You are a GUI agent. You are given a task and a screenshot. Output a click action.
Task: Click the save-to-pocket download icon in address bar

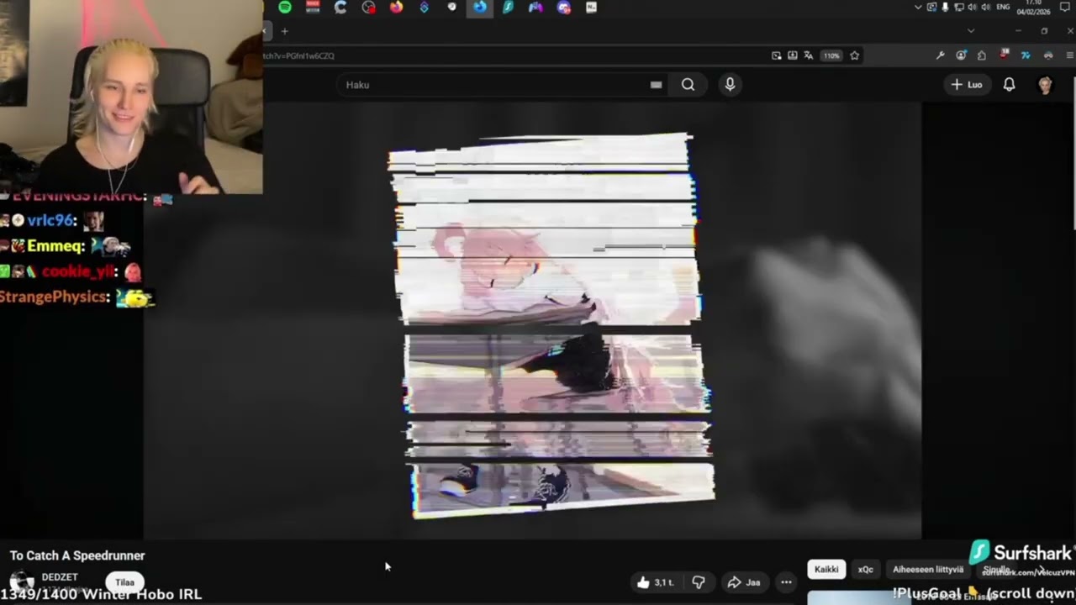792,55
